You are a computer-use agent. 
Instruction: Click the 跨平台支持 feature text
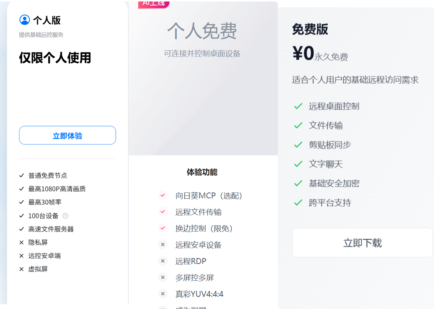click(330, 203)
